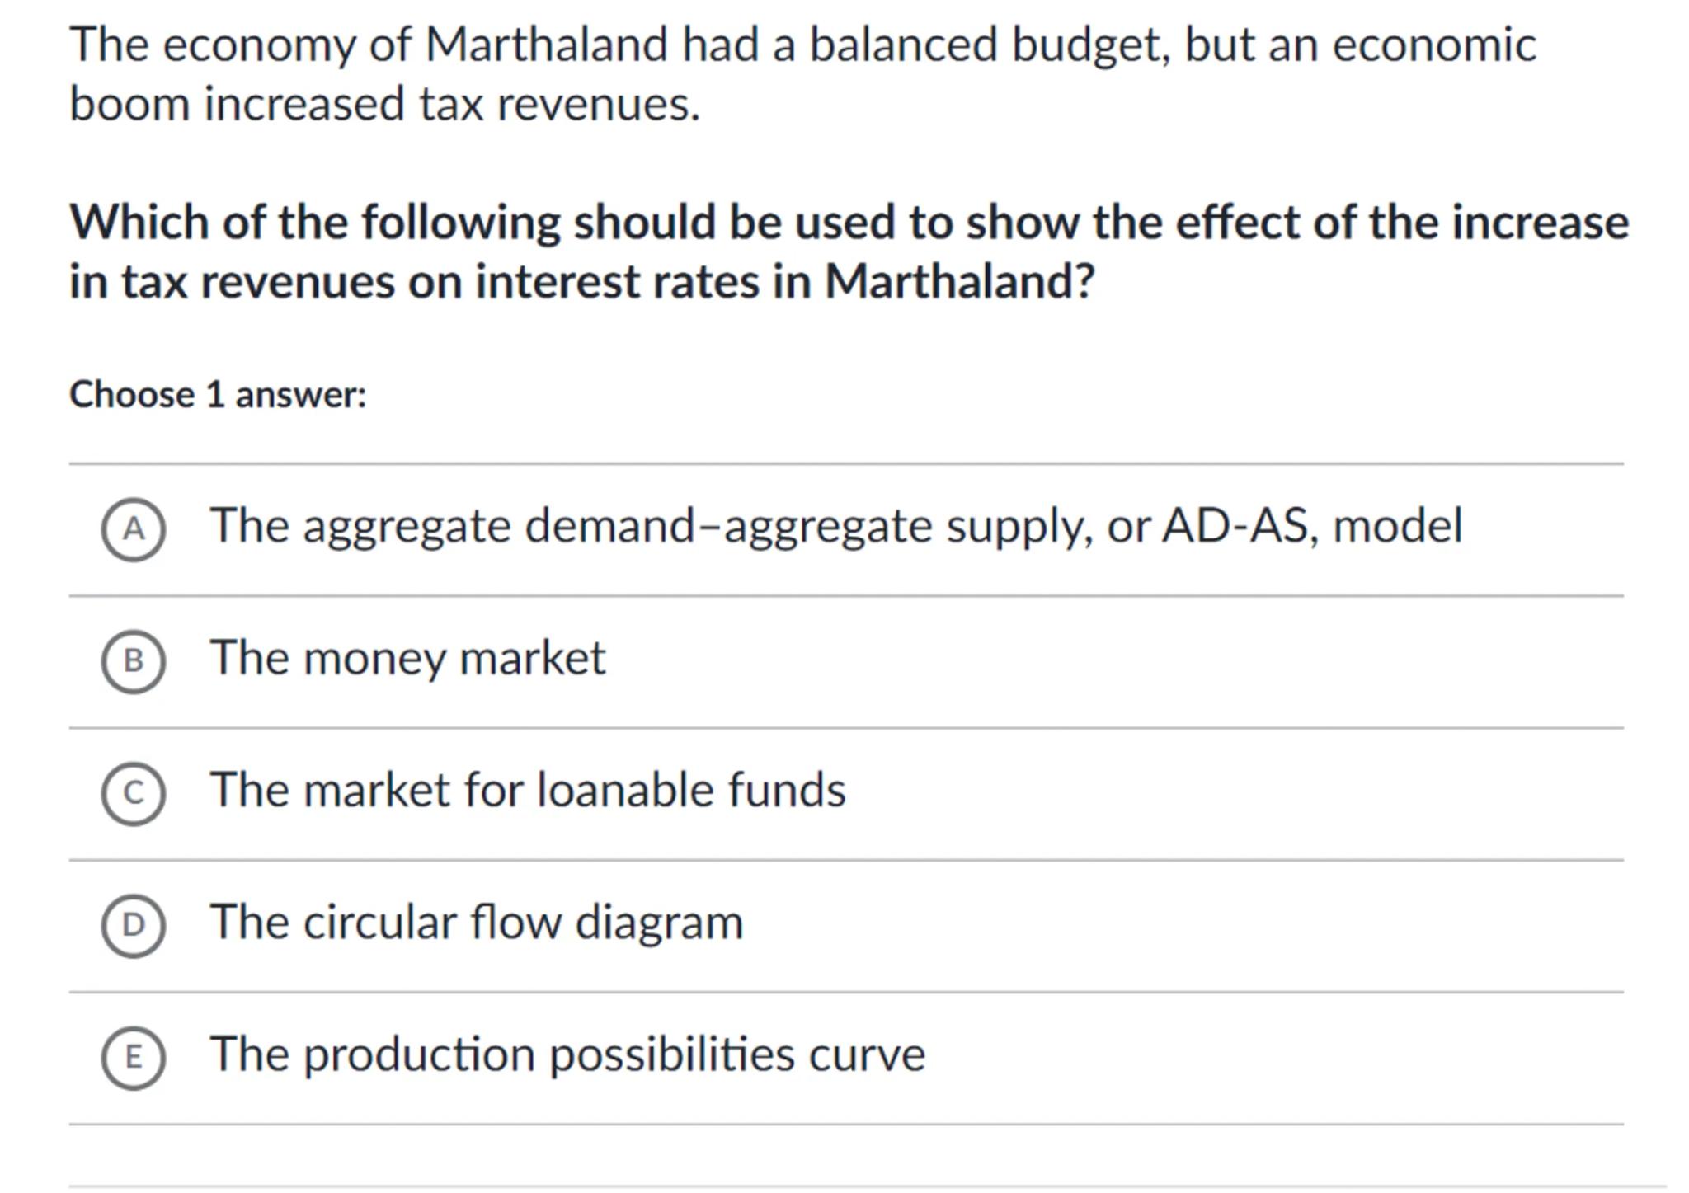Click the aggregate demand–aggregate supply answer text
This screenshot has height=1193, width=1689.
click(836, 526)
